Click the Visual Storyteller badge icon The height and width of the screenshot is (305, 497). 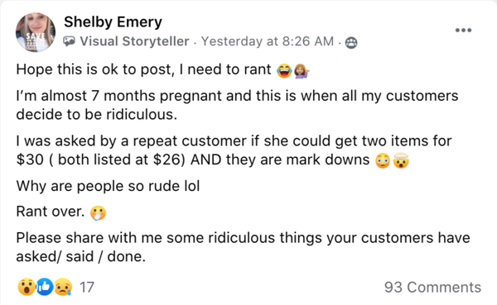69,41
